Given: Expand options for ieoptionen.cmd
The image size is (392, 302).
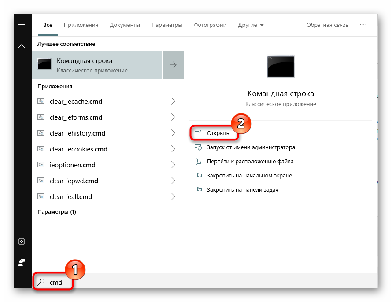Looking at the screenshot, I should tap(173, 165).
